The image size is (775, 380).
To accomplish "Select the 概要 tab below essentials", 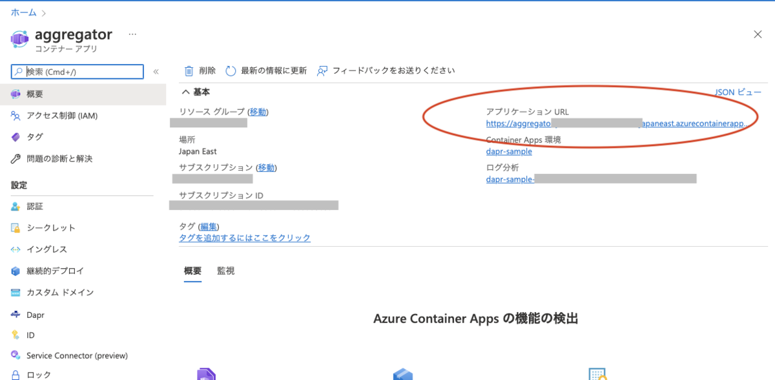I will click(x=192, y=271).
